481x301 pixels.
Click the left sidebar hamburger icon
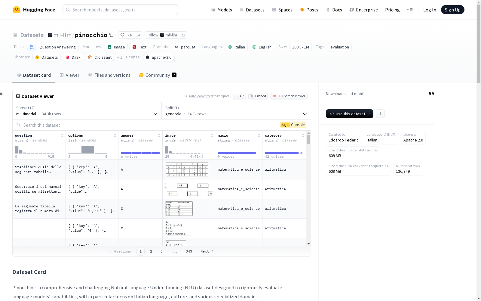(1, 93)
